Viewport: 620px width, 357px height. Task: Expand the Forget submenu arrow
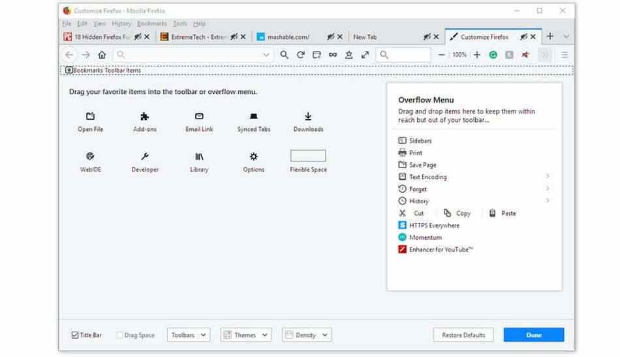pyautogui.click(x=548, y=188)
